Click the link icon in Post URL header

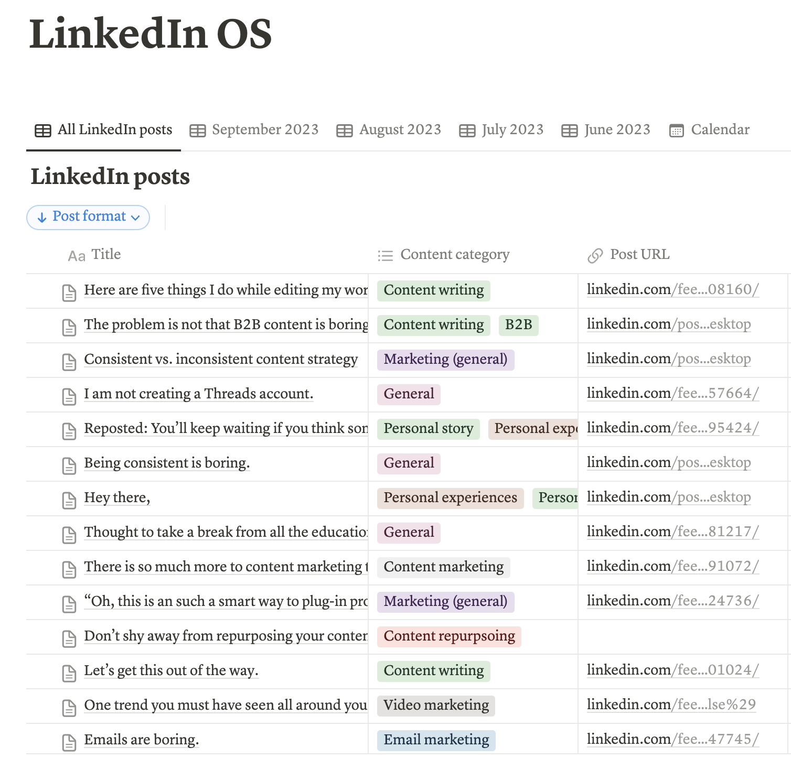pyautogui.click(x=595, y=256)
